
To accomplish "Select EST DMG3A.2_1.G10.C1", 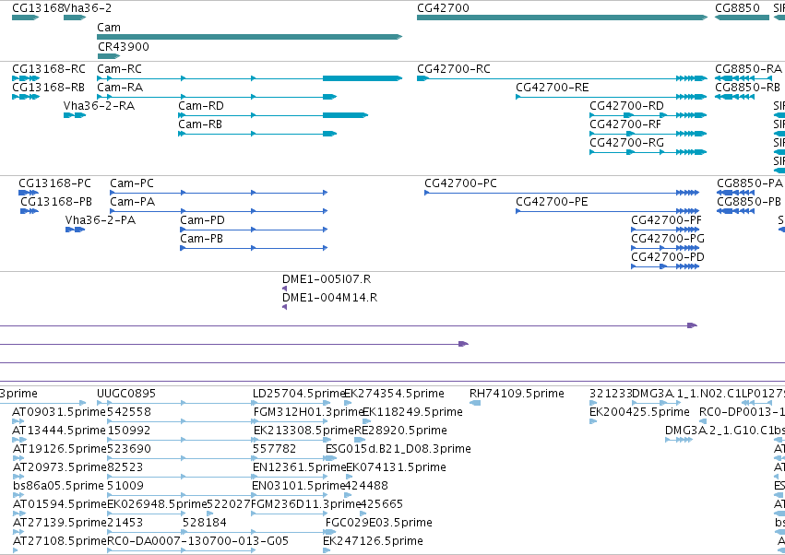I will click(x=679, y=440).
